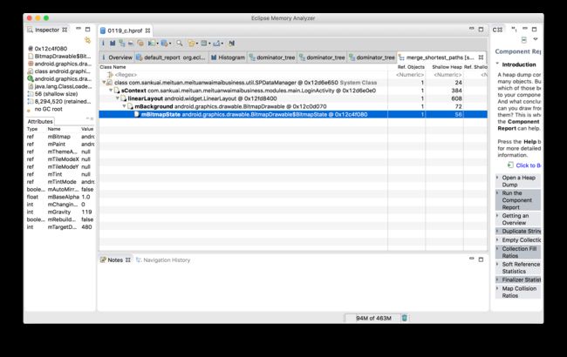The image size is (567, 357).
Task: Collapse the Introduction section
Action: [497, 64]
